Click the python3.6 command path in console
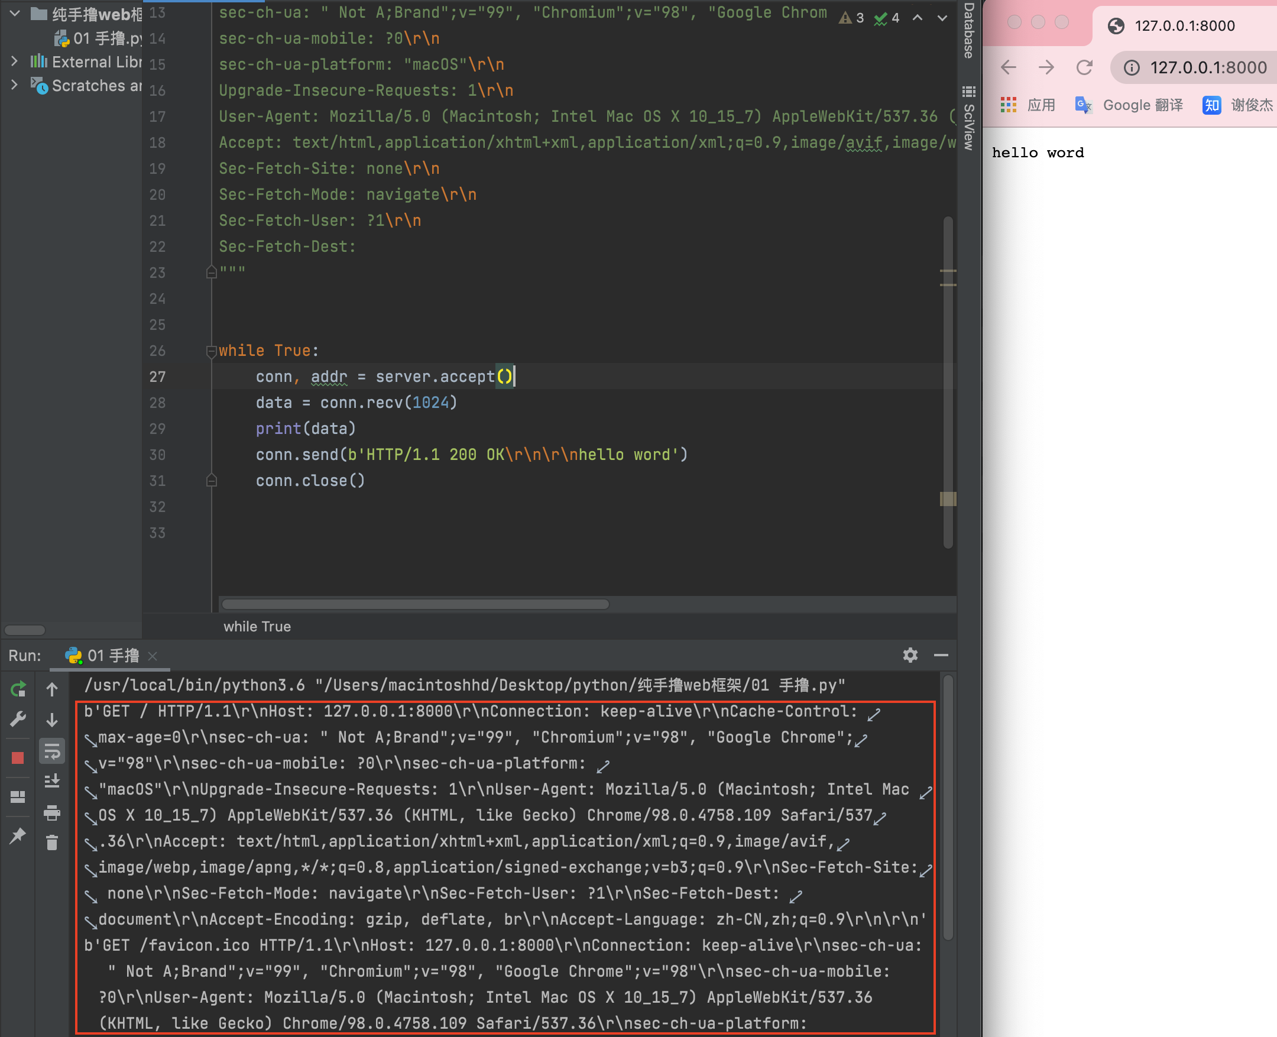Image resolution: width=1277 pixels, height=1037 pixels. [x=194, y=685]
